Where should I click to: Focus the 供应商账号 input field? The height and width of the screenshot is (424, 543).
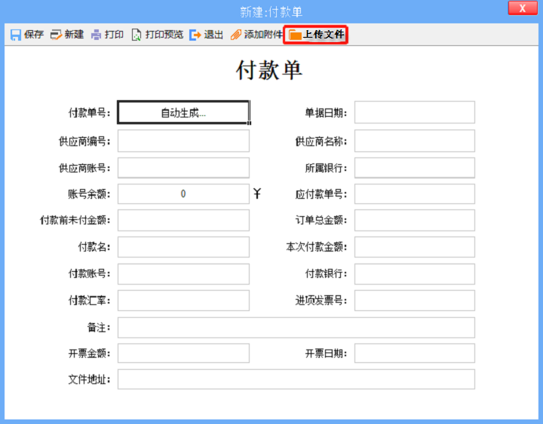183,168
